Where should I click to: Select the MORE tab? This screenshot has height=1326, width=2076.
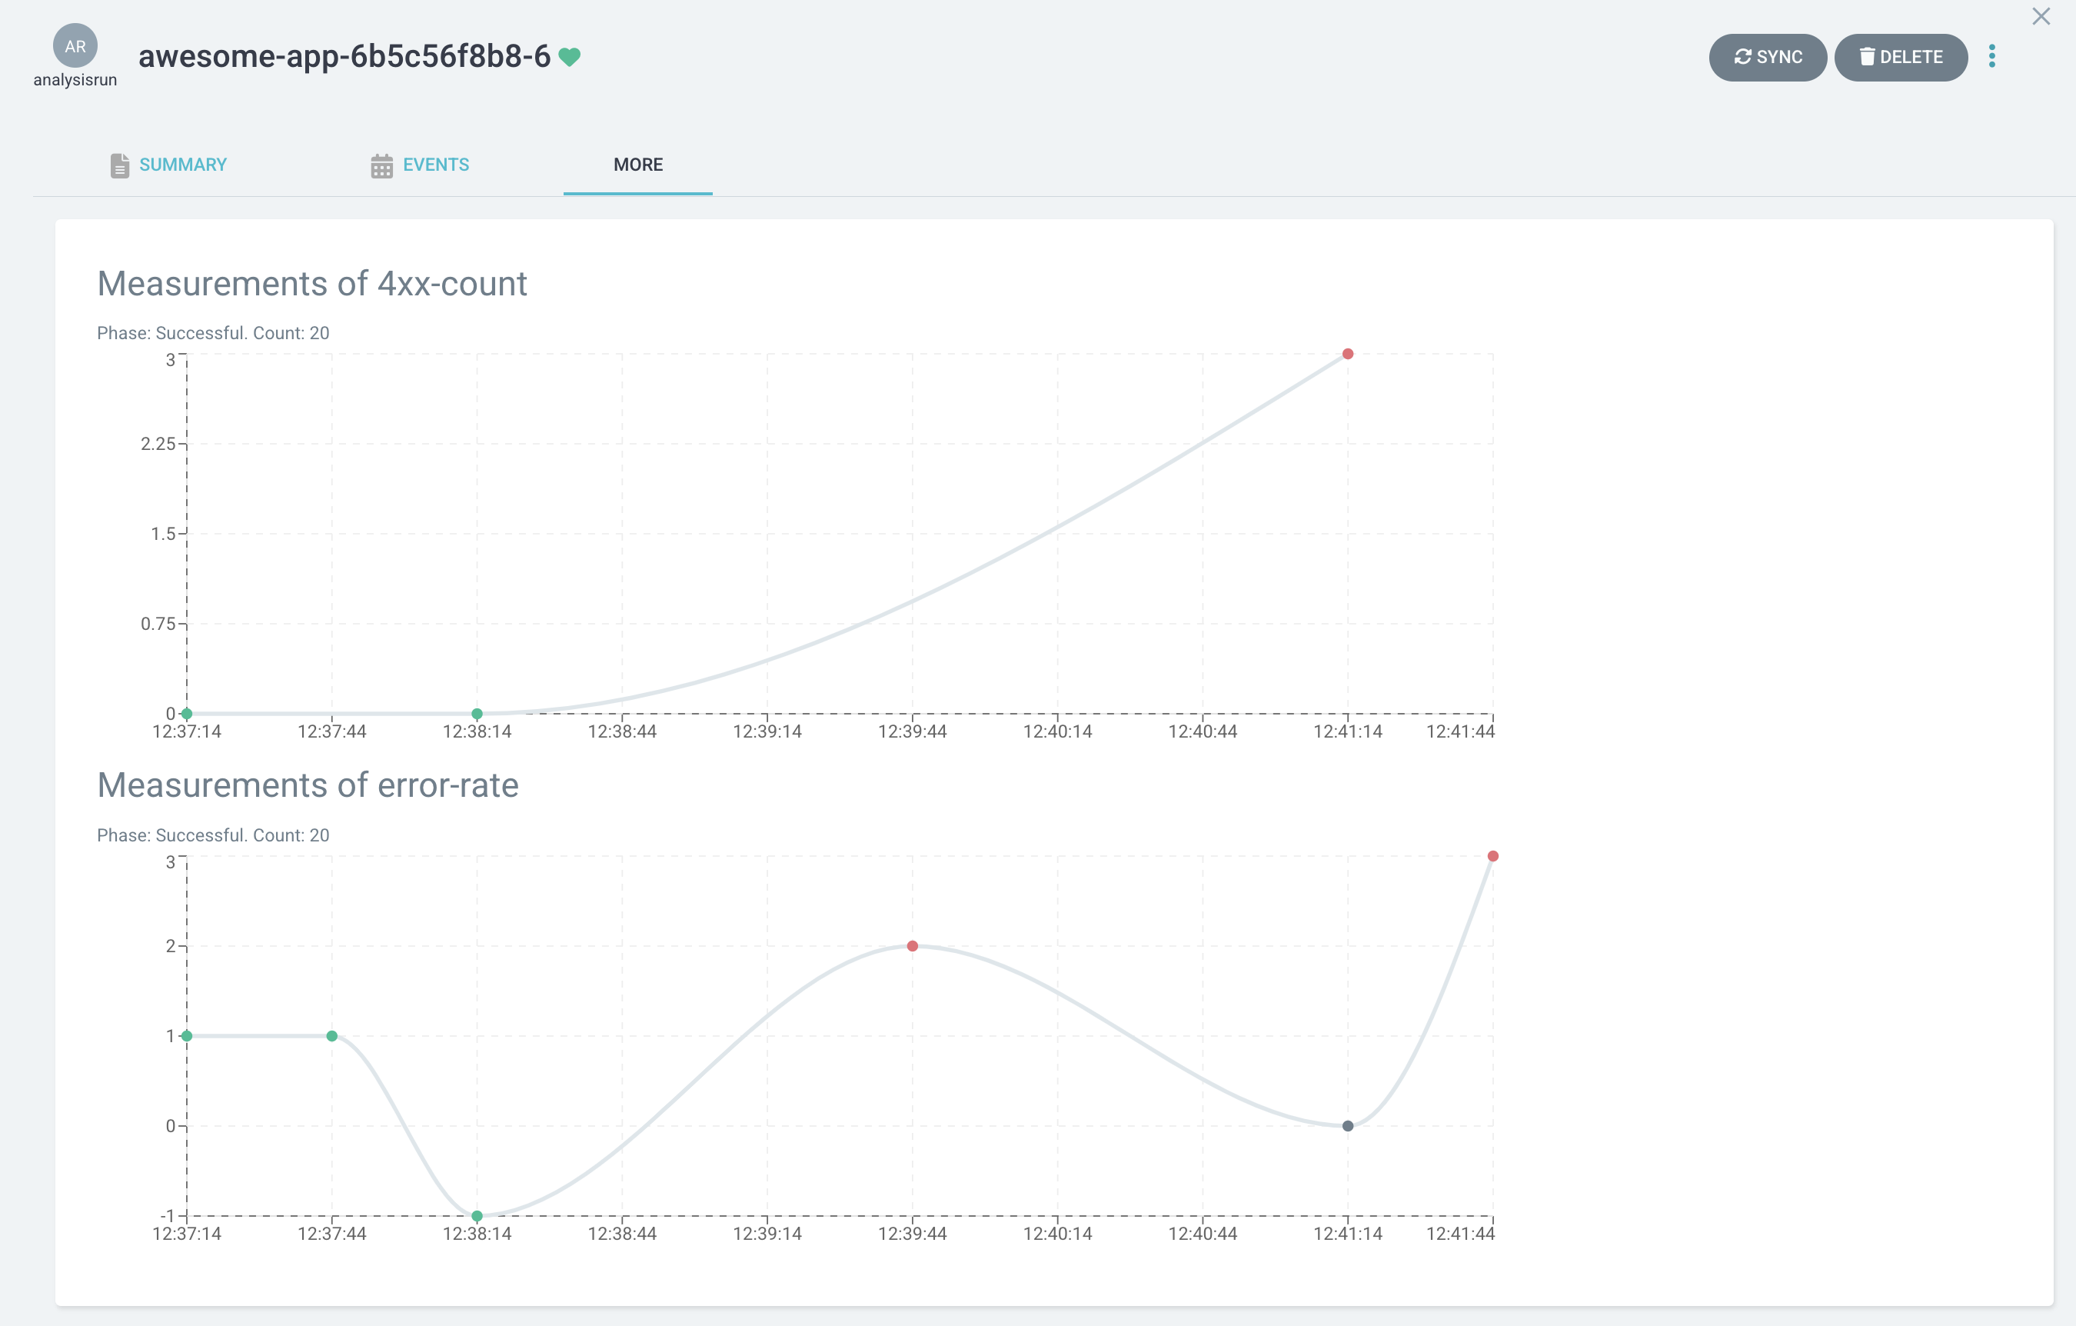click(x=638, y=165)
